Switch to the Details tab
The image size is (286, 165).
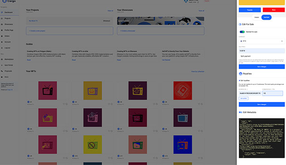pyautogui.click(x=256, y=17)
